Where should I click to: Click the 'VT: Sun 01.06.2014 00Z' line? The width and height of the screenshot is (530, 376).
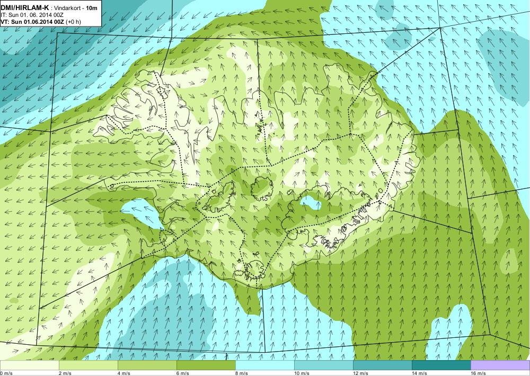click(32, 22)
